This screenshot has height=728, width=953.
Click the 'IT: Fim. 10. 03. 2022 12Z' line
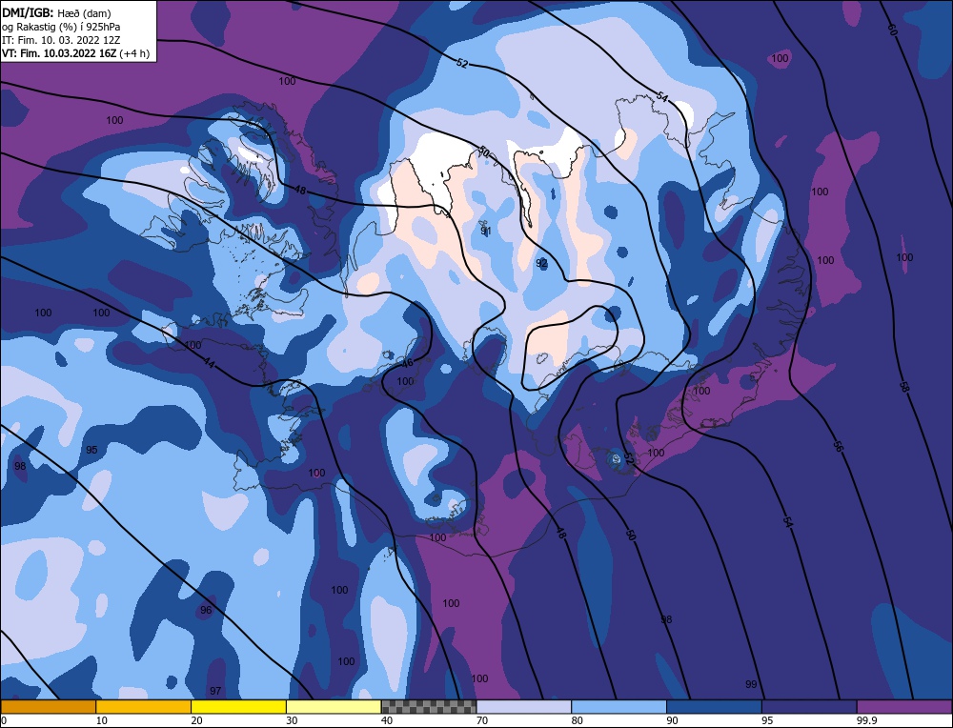61,40
